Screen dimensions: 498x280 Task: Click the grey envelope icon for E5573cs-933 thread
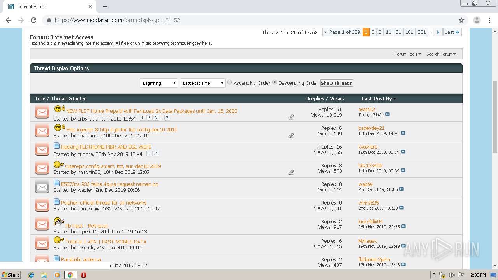click(42, 187)
